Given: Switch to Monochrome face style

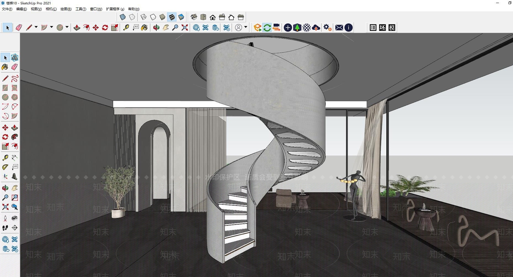Looking at the screenshot, I should [x=181, y=17].
